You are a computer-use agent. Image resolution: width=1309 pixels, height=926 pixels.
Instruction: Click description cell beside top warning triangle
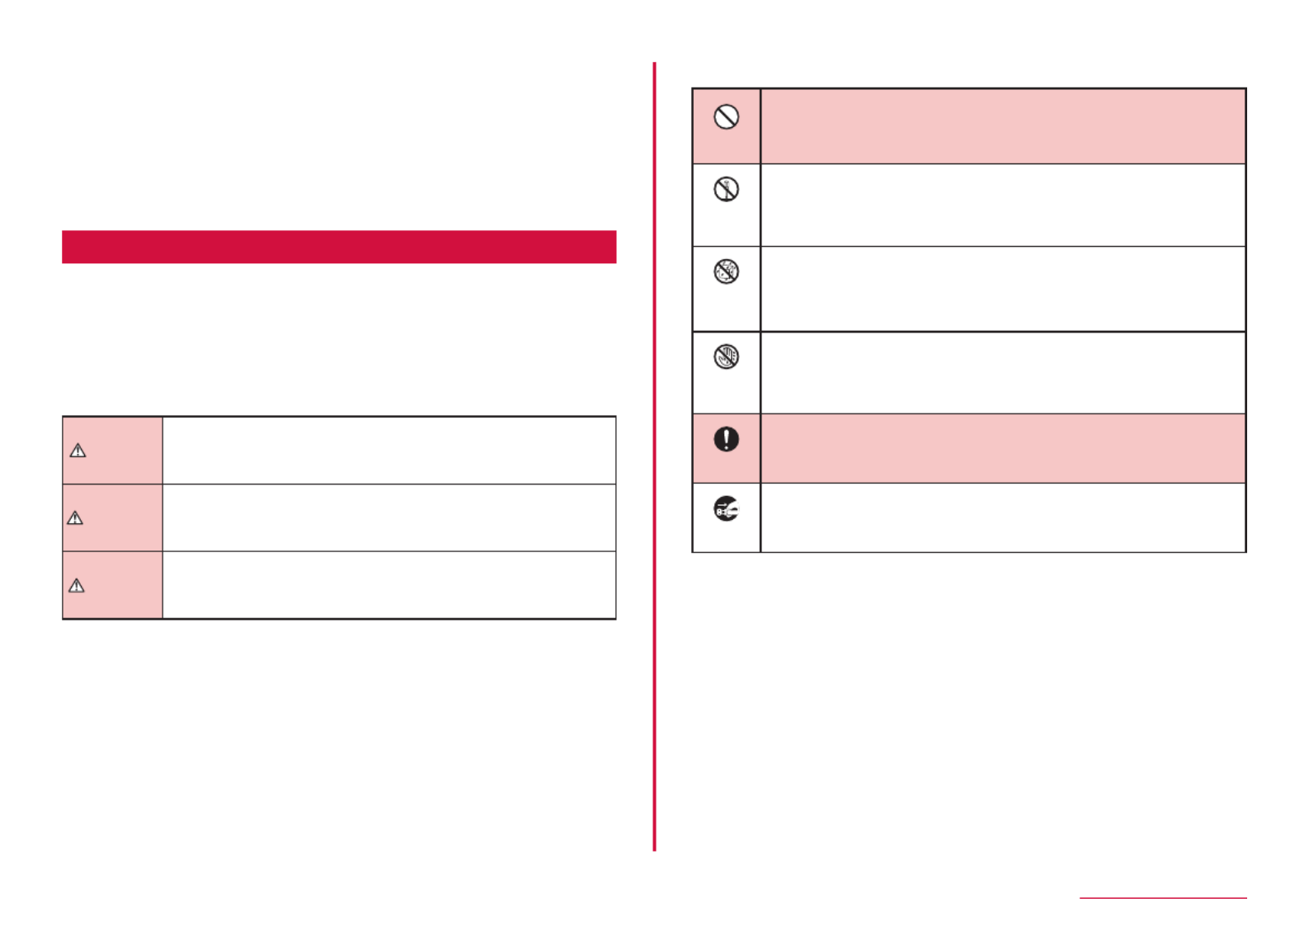389,451
